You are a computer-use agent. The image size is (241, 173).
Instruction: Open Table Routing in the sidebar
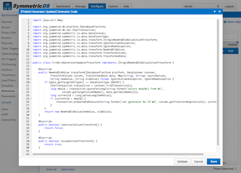(10, 54)
